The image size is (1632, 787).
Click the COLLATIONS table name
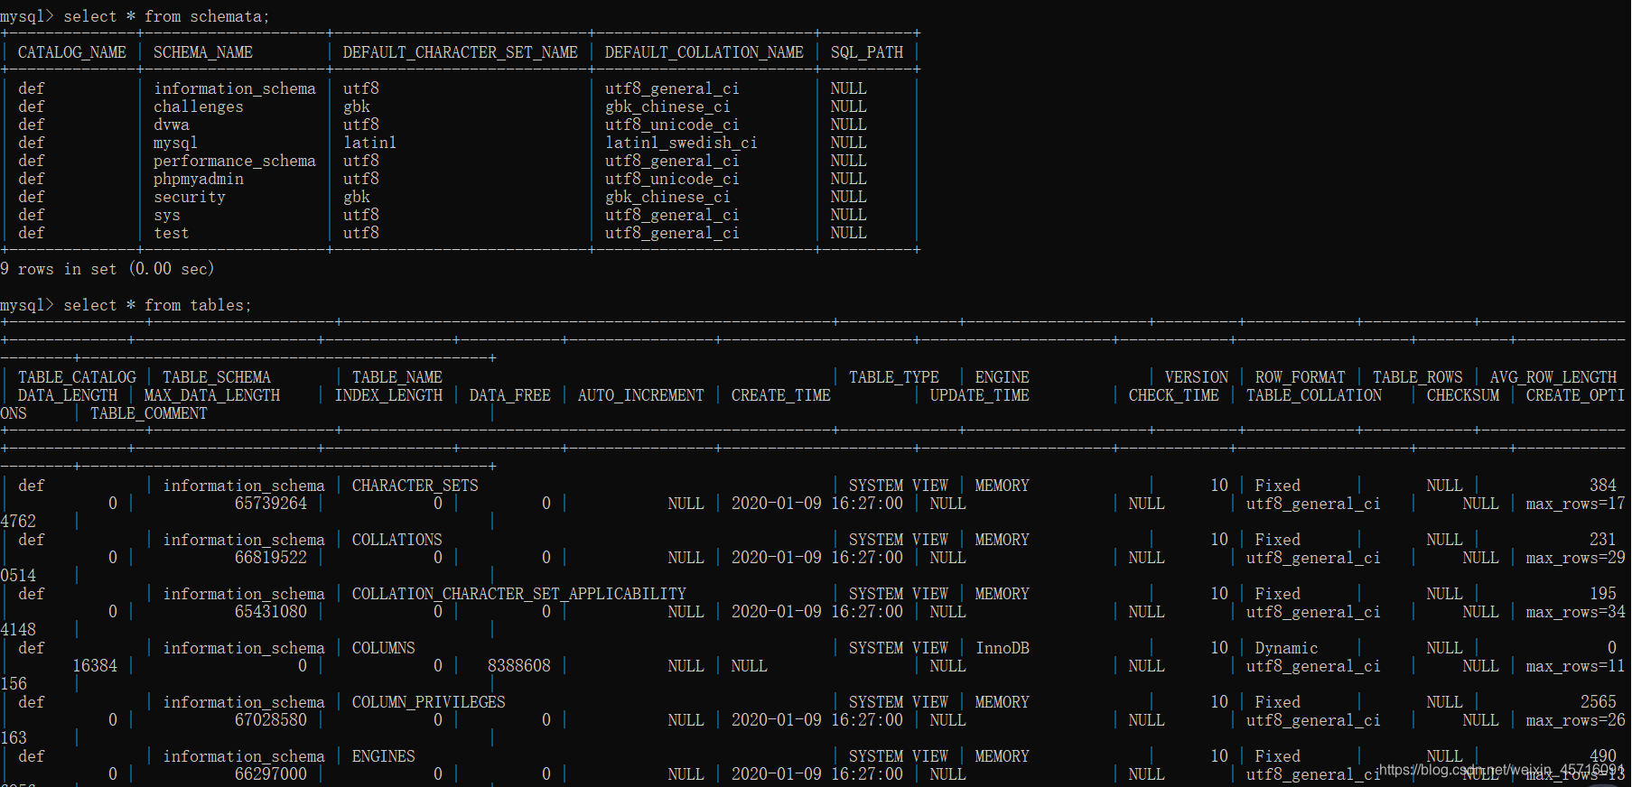[397, 540]
